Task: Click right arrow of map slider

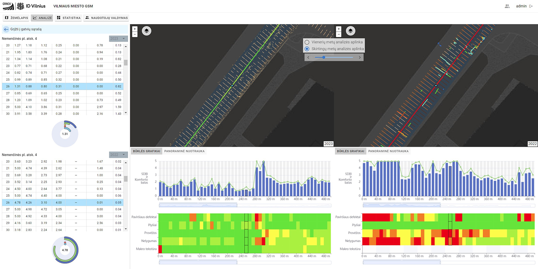Action: pos(360,57)
